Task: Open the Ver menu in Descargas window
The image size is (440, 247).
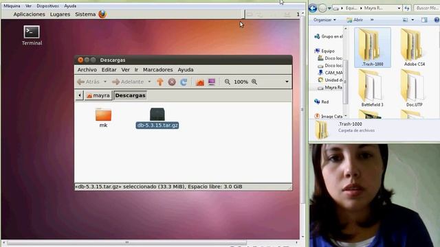Action: point(125,70)
